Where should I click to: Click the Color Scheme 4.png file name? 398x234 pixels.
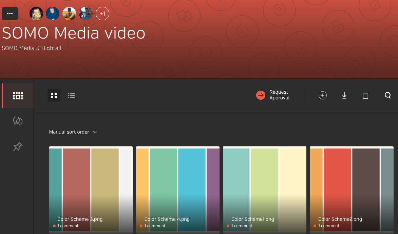pos(167,219)
